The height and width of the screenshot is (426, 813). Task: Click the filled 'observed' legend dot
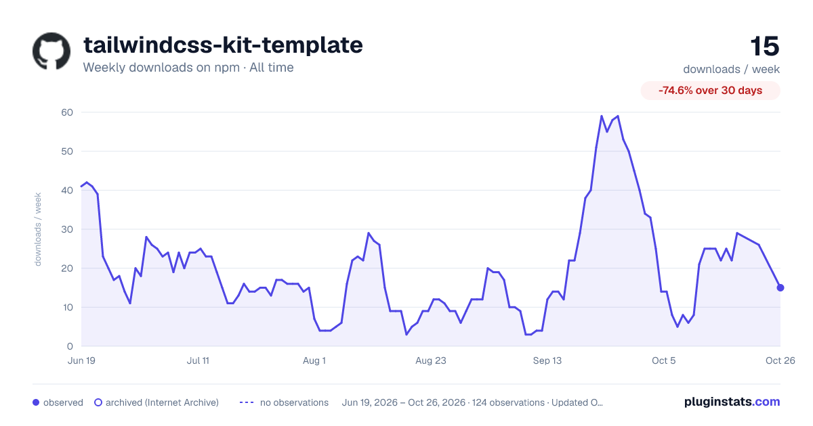(36, 402)
